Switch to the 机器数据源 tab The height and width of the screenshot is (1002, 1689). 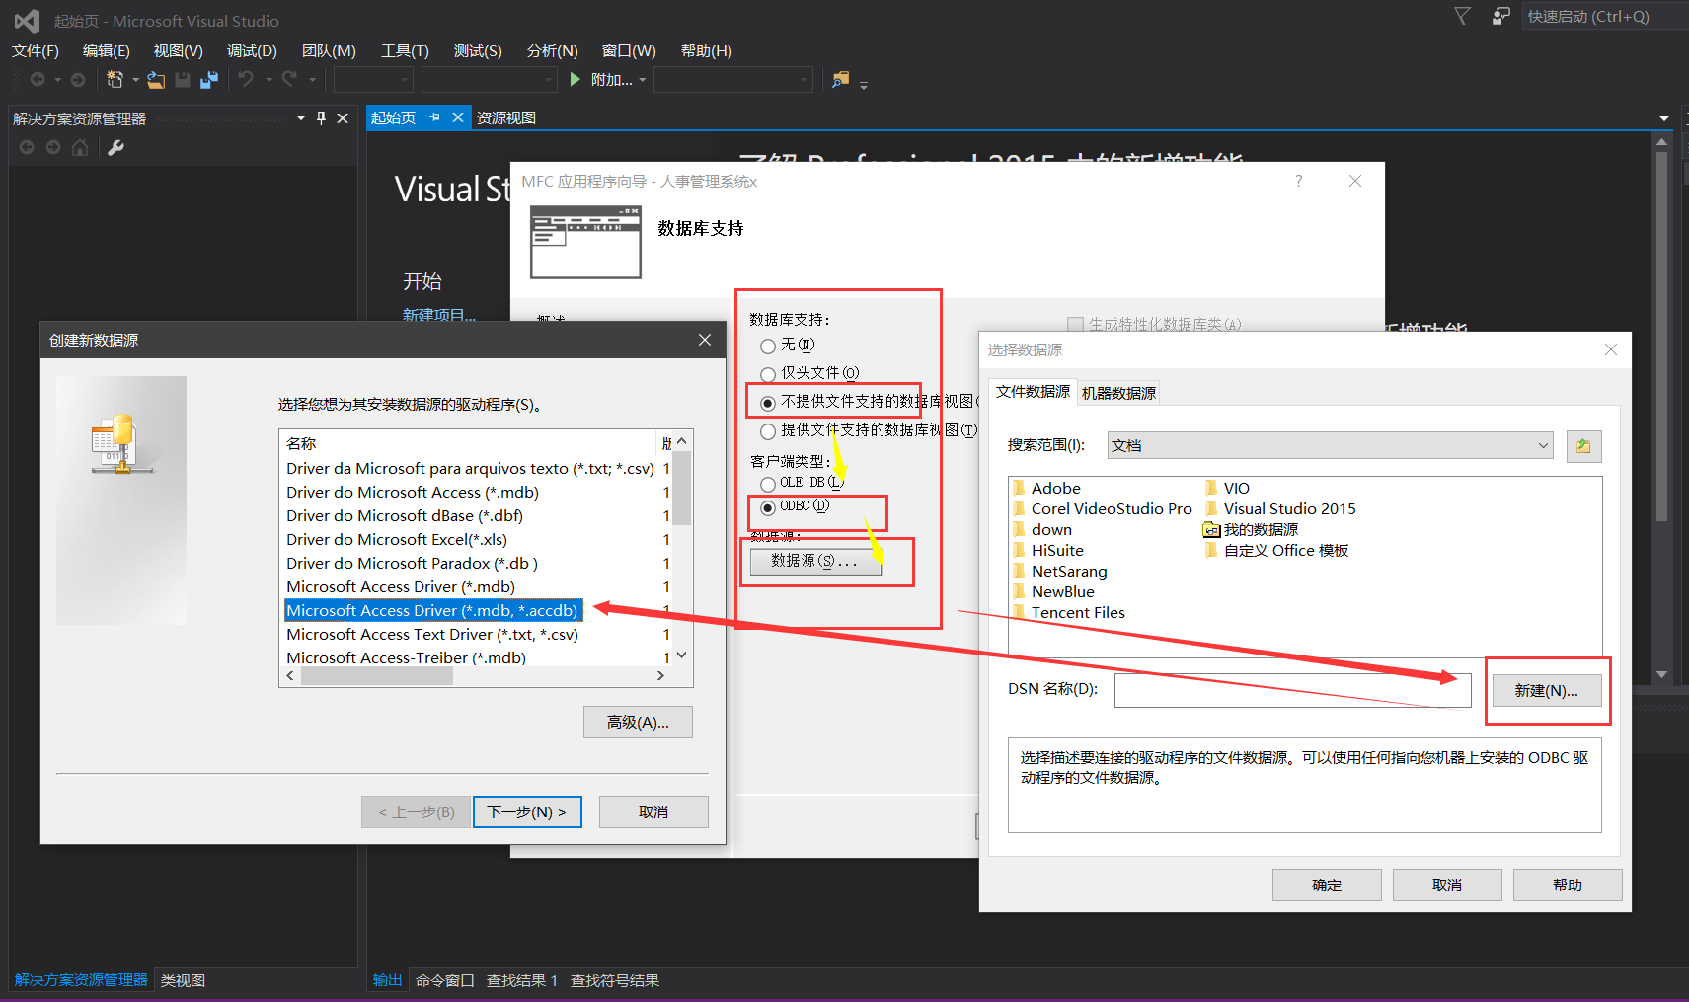(1118, 393)
